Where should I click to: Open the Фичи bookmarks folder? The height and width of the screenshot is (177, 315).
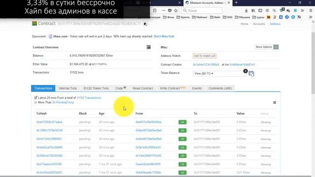coord(168,17)
